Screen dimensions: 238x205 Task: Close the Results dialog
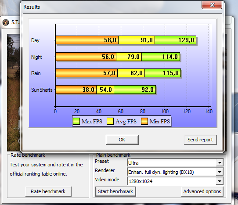[212, 5]
